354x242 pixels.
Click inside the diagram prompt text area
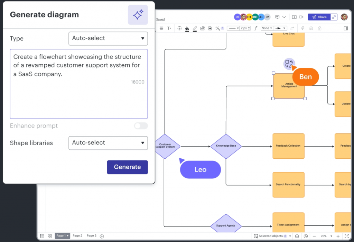79,83
